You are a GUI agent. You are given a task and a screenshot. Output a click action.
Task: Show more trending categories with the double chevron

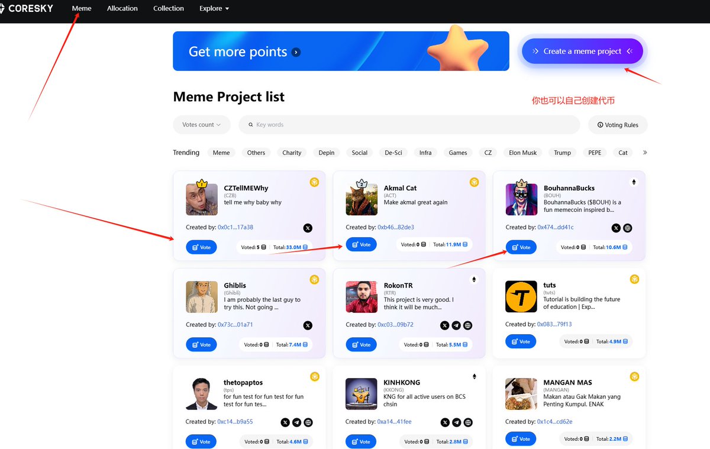[644, 153]
